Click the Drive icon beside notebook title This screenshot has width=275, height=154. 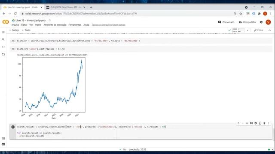click(x=13, y=21)
